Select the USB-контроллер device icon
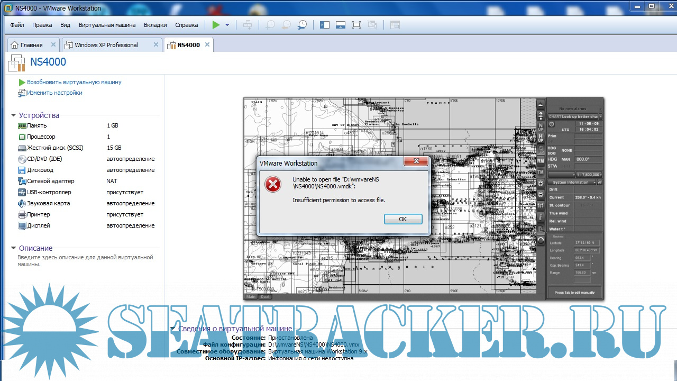 point(22,192)
